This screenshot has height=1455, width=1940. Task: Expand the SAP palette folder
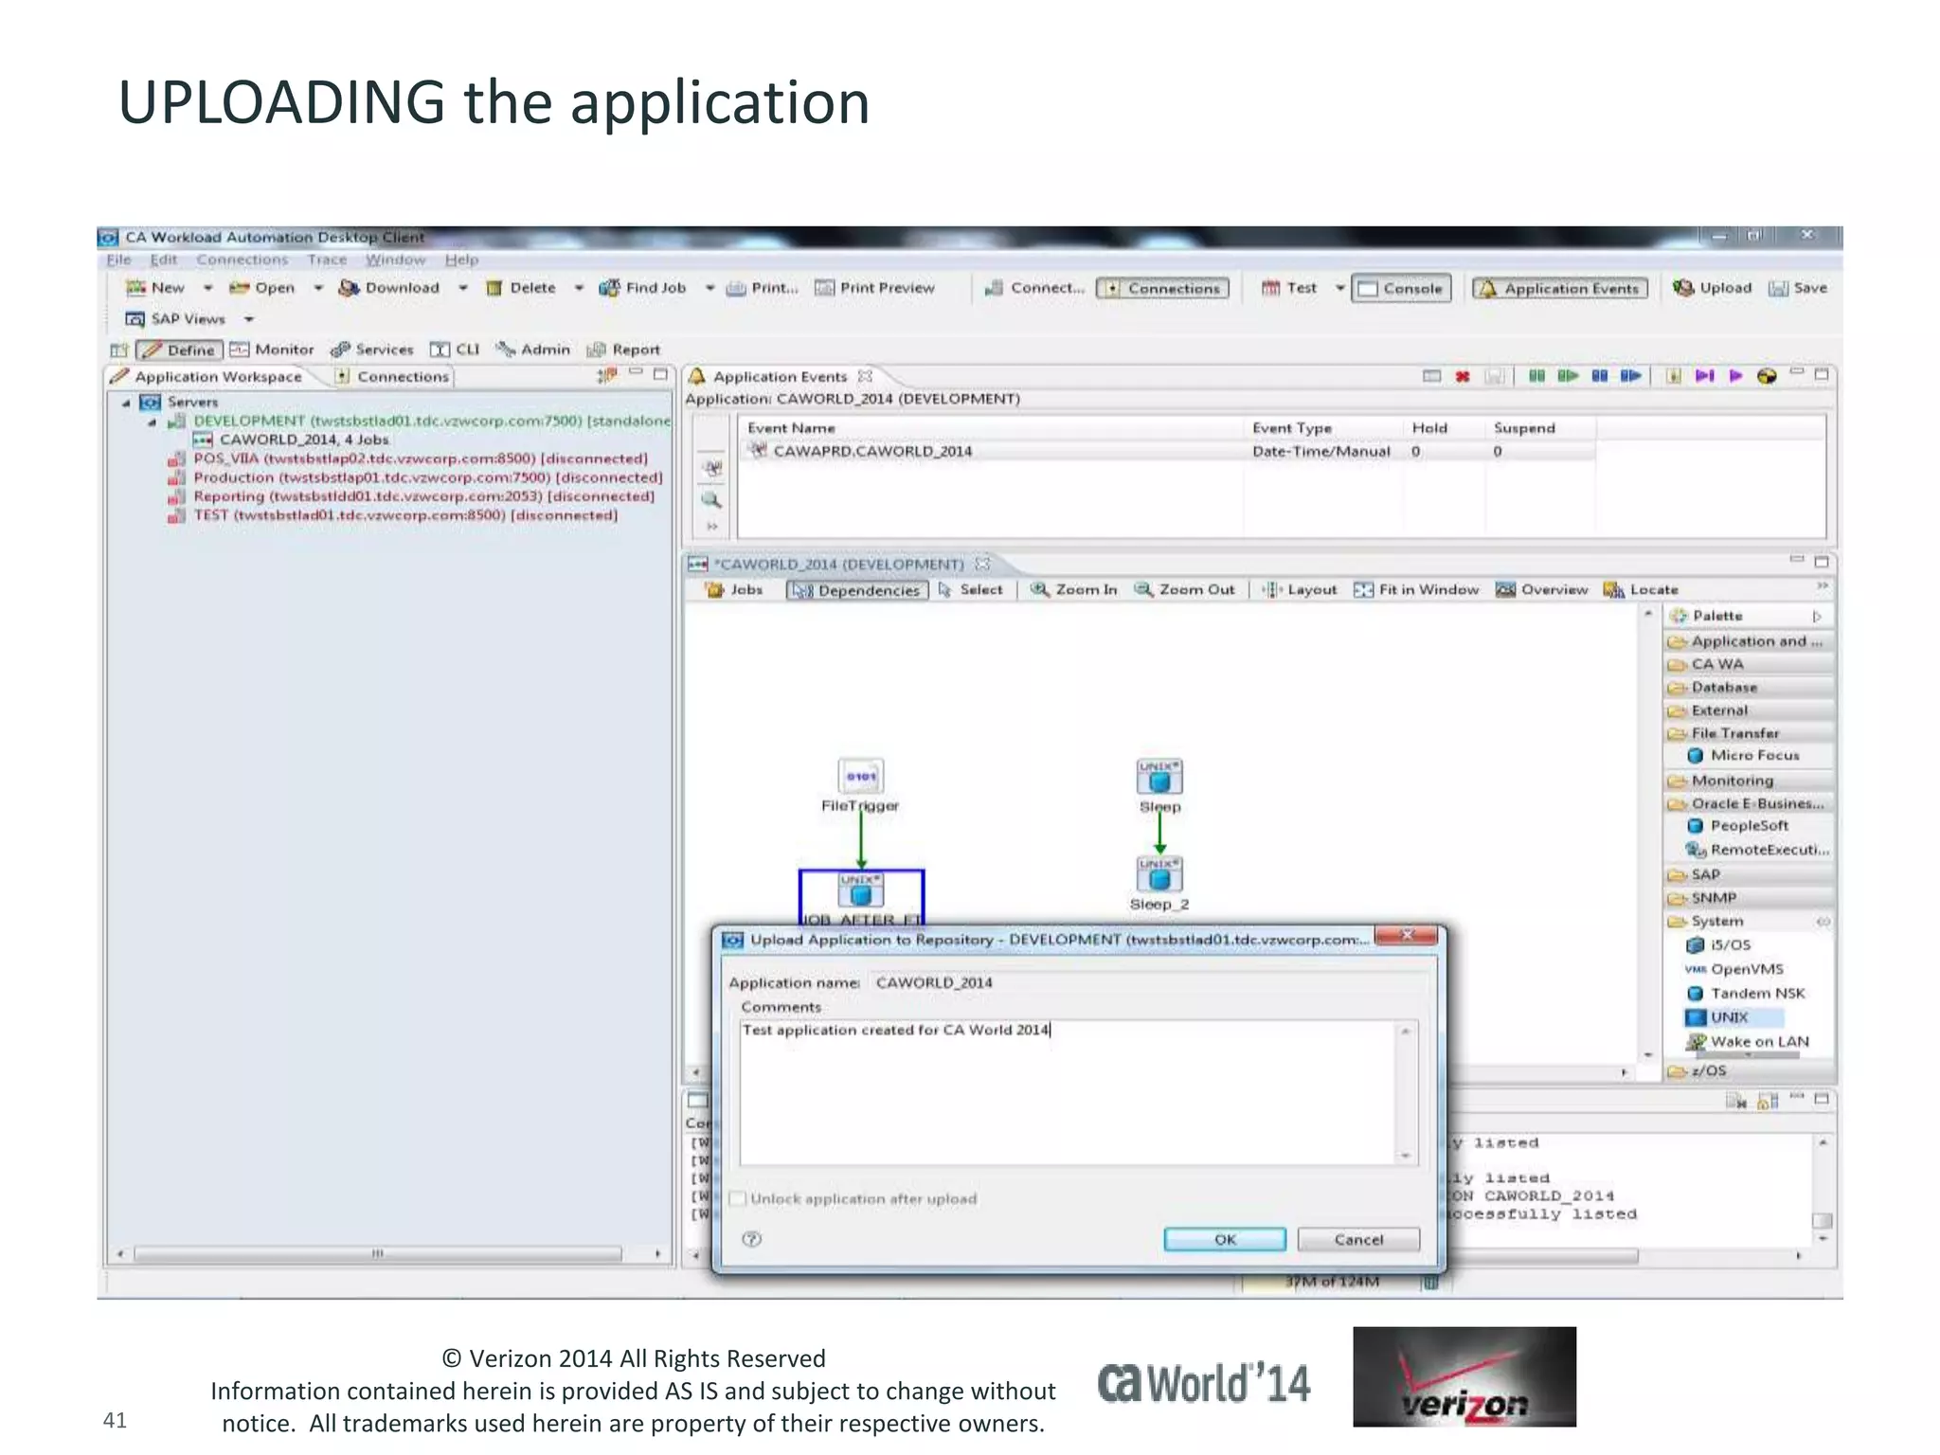pyautogui.click(x=1704, y=874)
